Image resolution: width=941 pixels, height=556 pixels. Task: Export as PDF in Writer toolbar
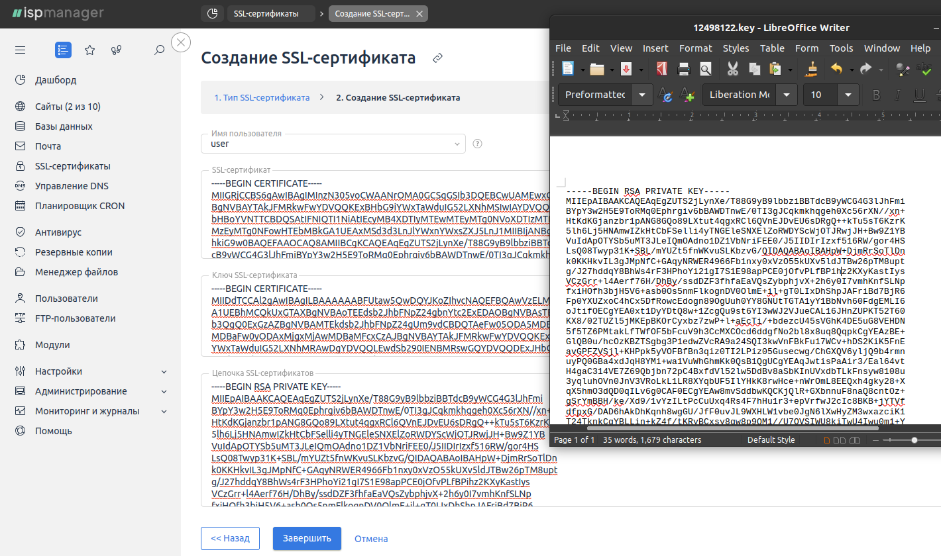pyautogui.click(x=661, y=68)
